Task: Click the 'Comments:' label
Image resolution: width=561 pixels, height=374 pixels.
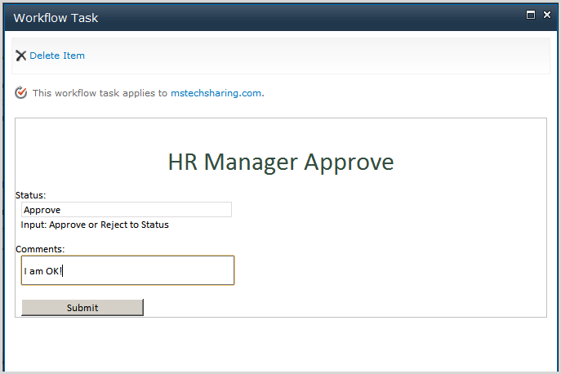Action: [40, 249]
